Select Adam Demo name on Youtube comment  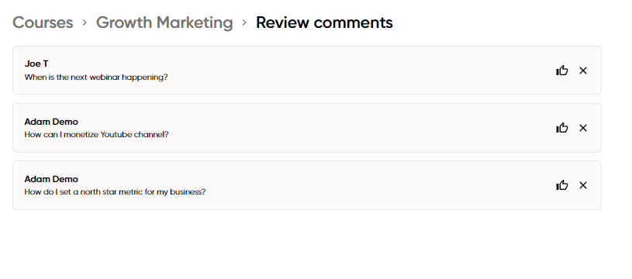coord(51,122)
